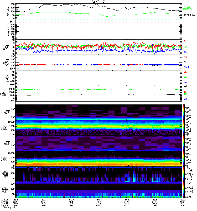
Task: Click the AE Index axis label
Action: click(8, 12)
